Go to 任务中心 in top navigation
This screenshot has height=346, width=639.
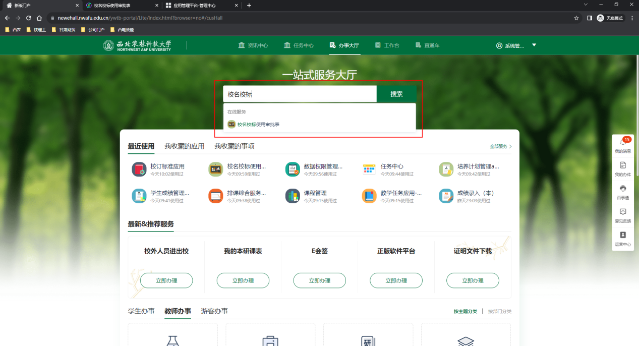click(299, 45)
